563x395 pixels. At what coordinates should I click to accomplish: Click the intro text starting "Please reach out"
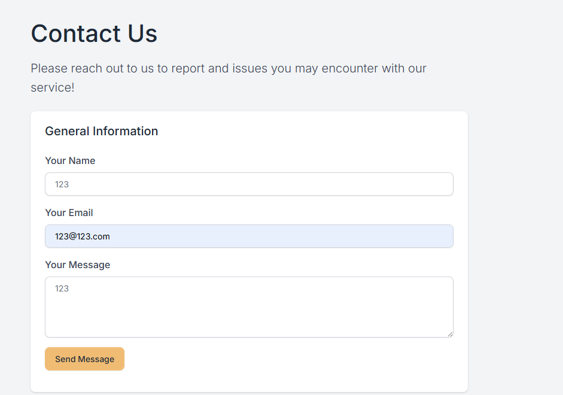[x=228, y=68]
